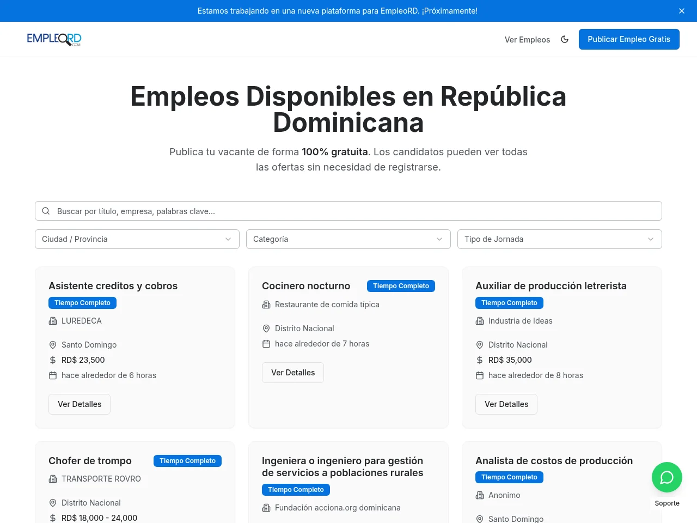
Task: View details of Cocinero nocturno
Action: [x=293, y=373]
